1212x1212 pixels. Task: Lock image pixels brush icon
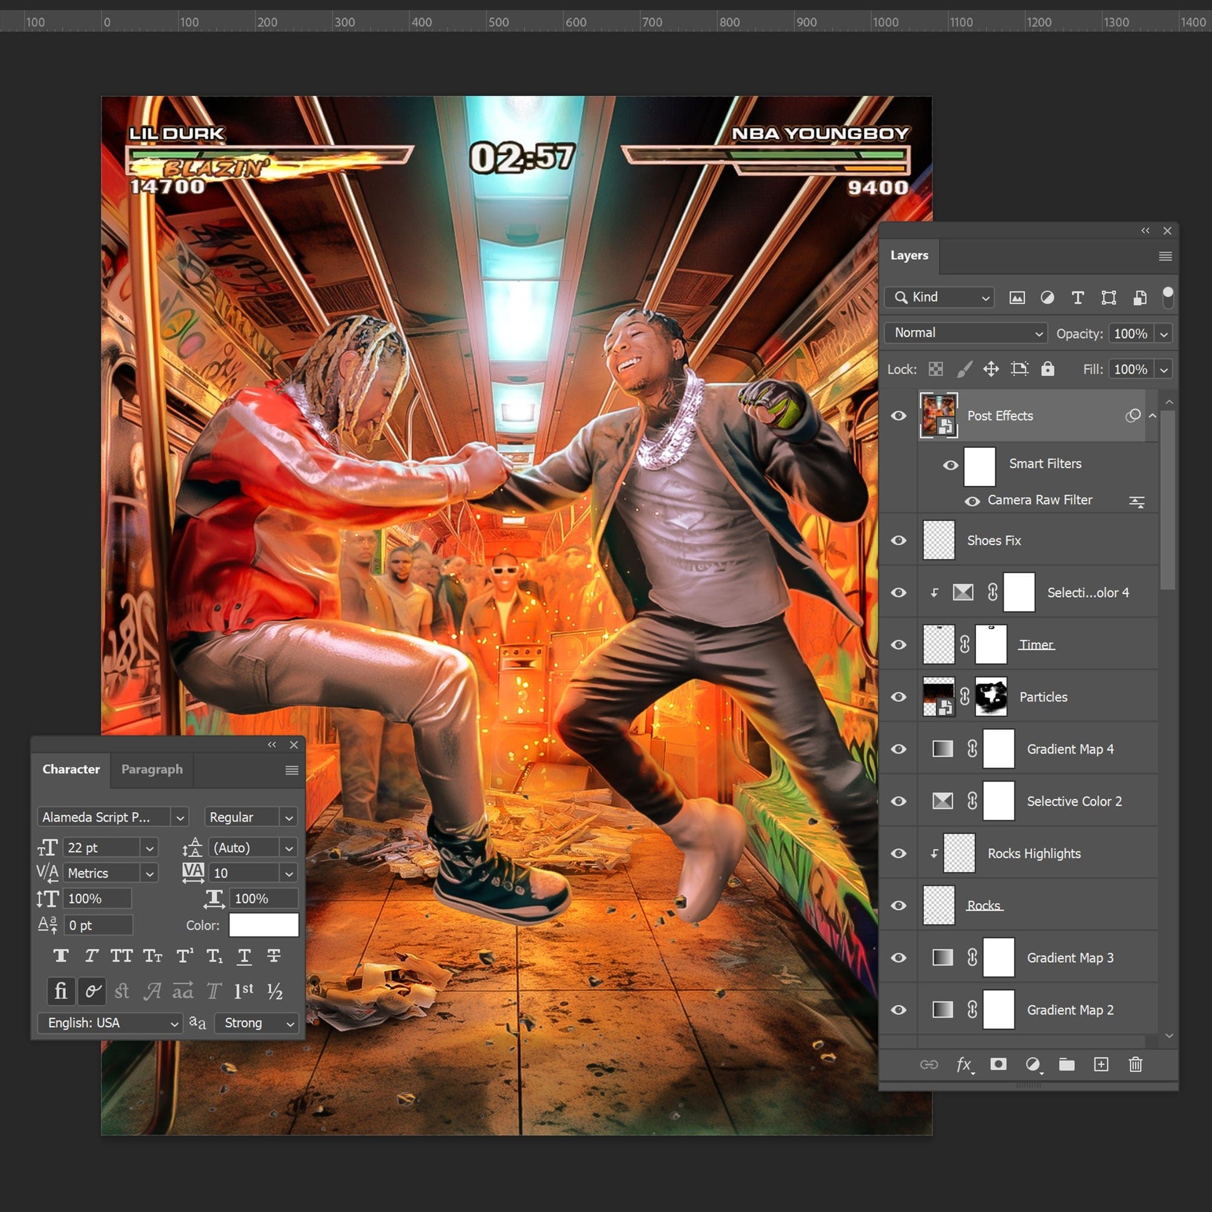[964, 369]
